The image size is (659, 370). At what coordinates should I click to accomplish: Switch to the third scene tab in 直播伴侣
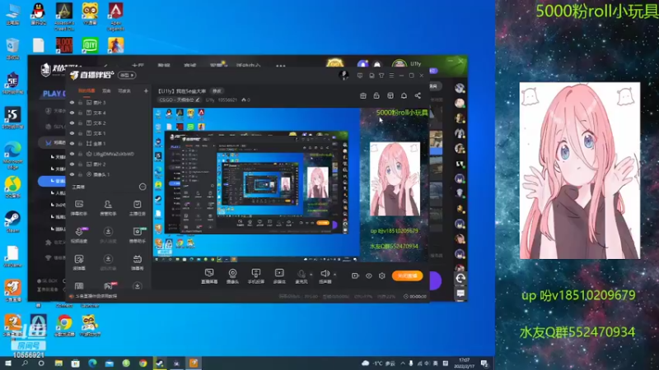tap(124, 90)
